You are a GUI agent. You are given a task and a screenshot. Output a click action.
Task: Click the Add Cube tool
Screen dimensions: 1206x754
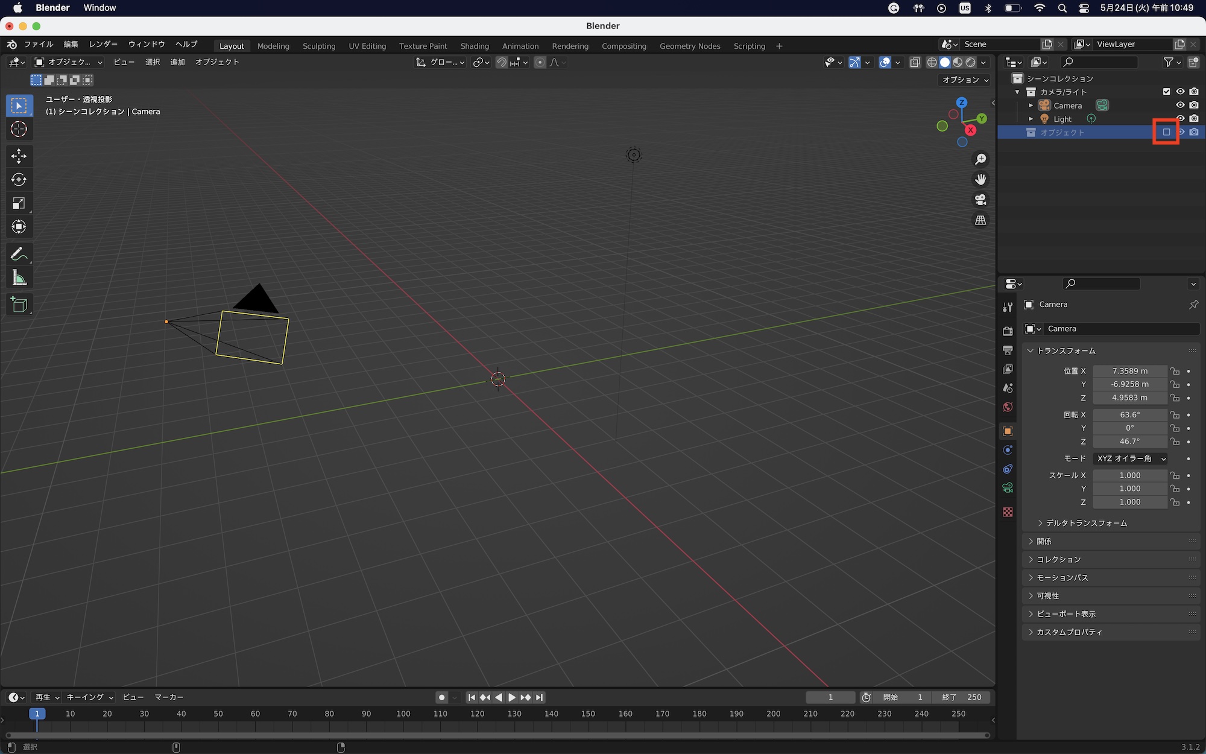(x=19, y=305)
